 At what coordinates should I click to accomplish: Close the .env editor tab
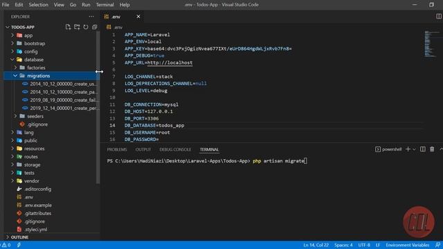138,17
